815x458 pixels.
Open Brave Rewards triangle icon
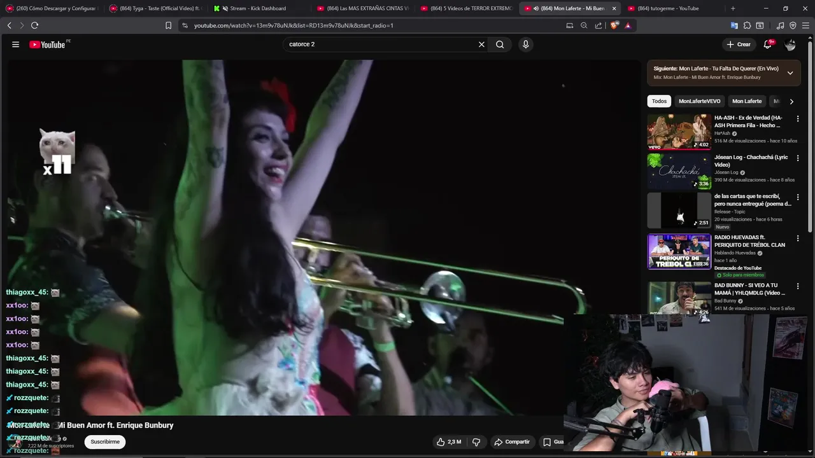pos(628,25)
